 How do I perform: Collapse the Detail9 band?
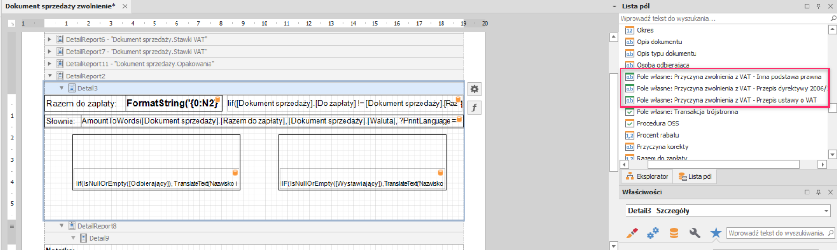pos(73,238)
